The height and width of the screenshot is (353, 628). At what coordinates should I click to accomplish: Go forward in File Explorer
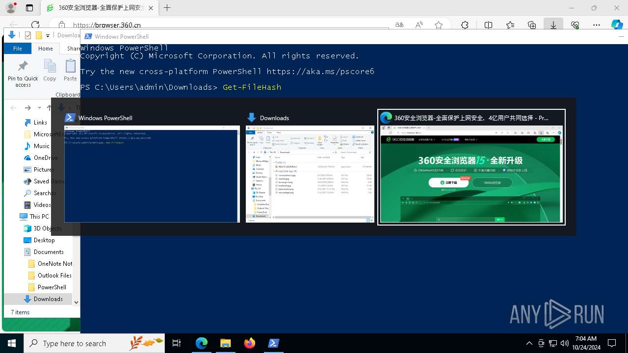pos(27,108)
